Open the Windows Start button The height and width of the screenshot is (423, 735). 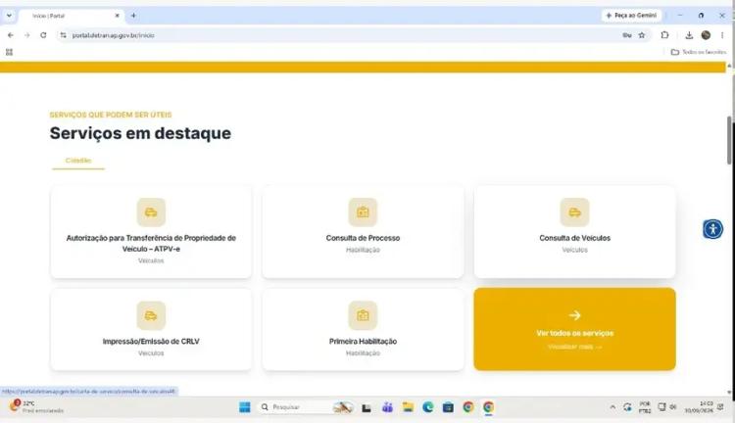point(245,407)
